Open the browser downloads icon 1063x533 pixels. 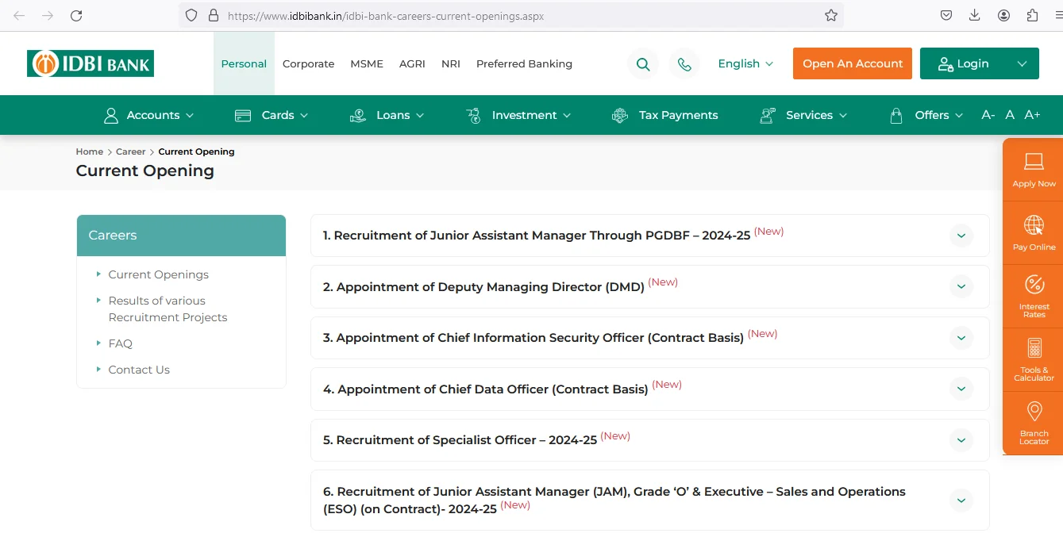[x=975, y=15]
